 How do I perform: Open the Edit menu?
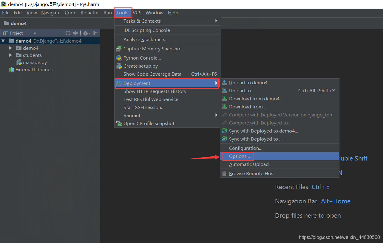point(18,13)
